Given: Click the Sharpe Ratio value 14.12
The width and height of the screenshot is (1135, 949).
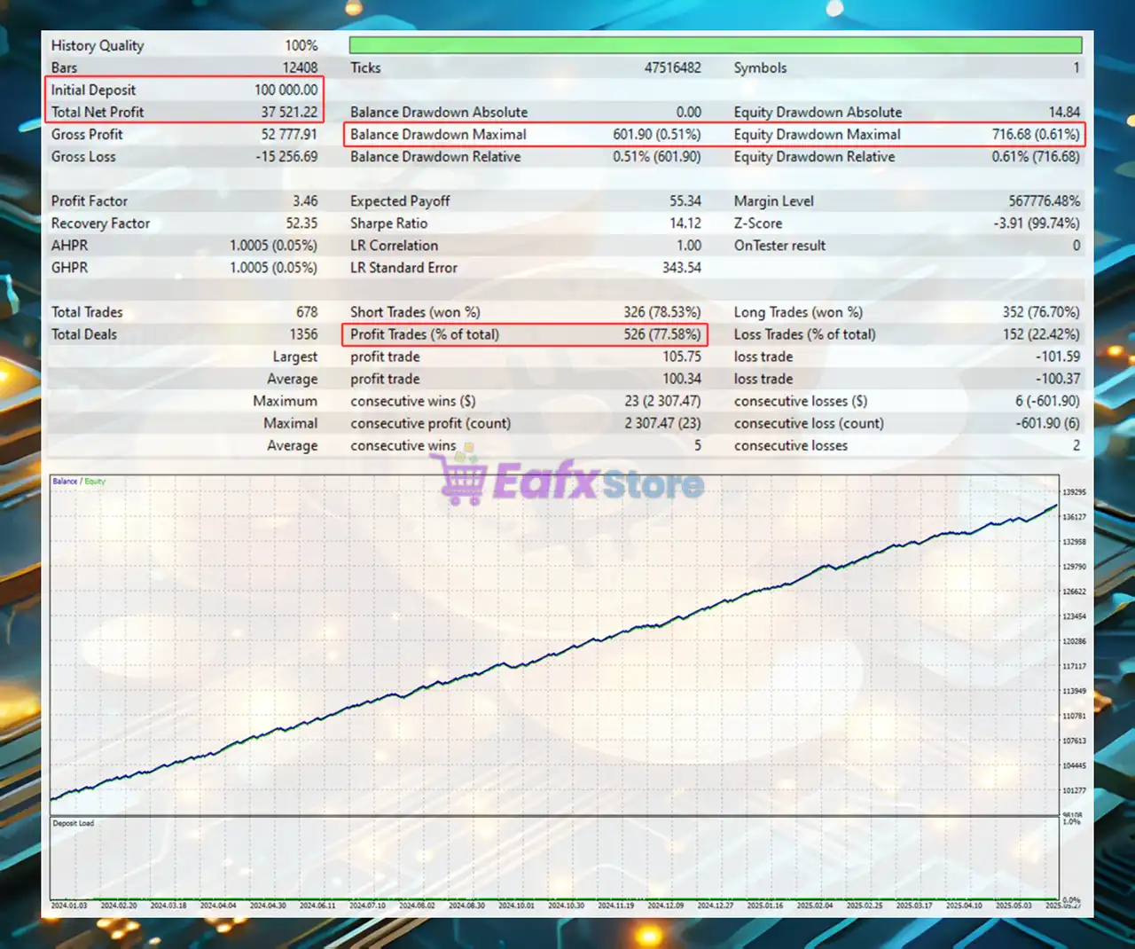Looking at the screenshot, I should pos(685,224).
